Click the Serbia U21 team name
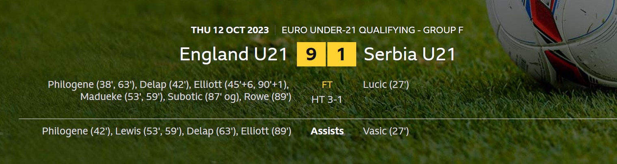The width and height of the screenshot is (617, 164). (x=409, y=55)
